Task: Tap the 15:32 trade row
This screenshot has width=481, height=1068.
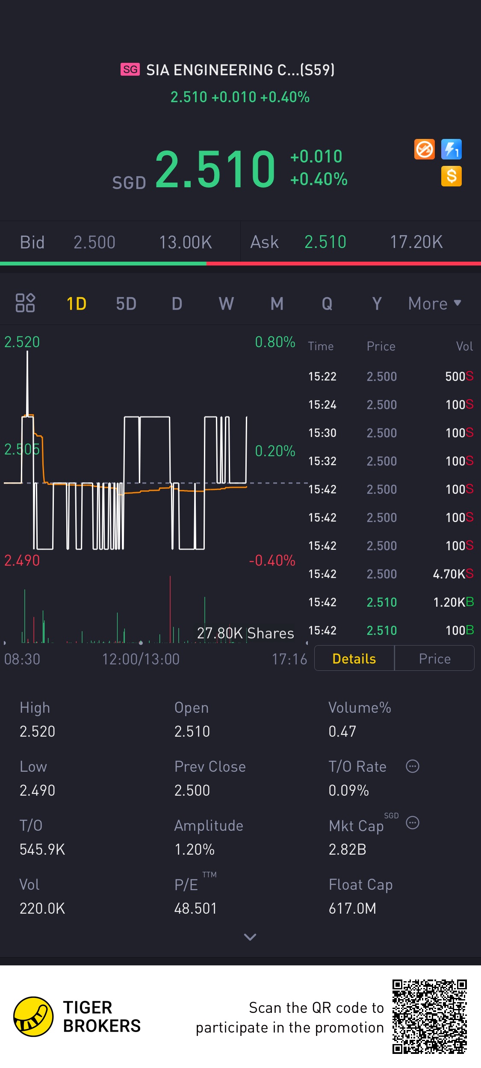Action: pyautogui.click(x=391, y=461)
